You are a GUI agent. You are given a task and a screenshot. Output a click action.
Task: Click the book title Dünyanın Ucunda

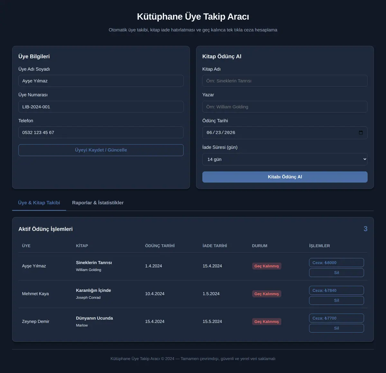(94, 318)
